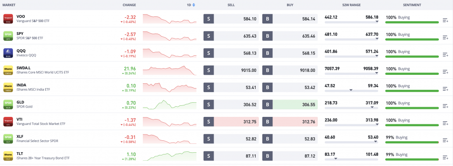Buy VTI at 312.76

[x=290, y=122]
